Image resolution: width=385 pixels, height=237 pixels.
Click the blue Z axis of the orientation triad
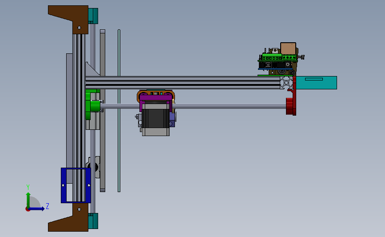click(x=36, y=209)
